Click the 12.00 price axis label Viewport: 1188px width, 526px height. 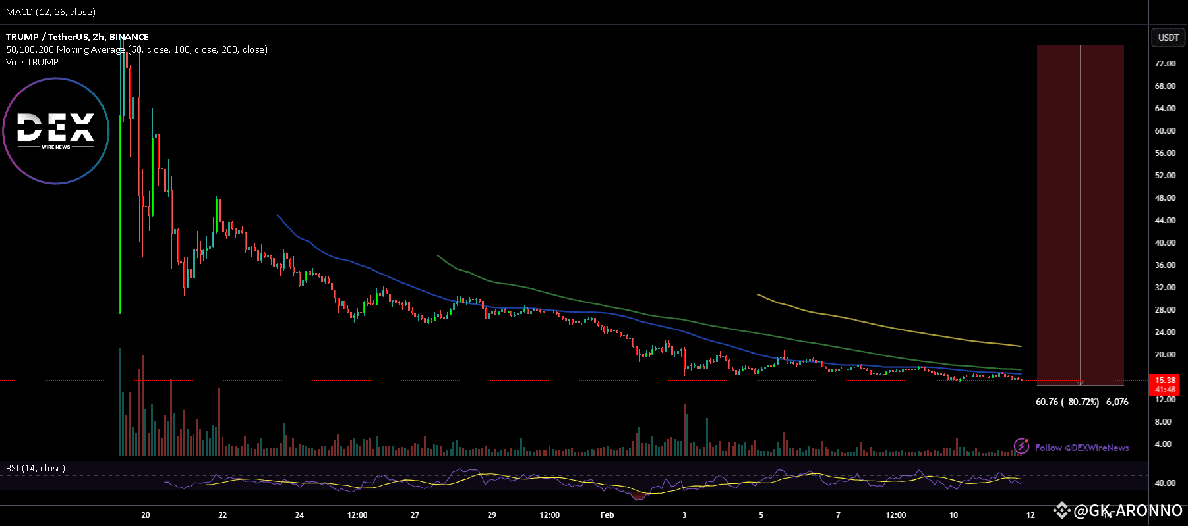coord(1165,399)
